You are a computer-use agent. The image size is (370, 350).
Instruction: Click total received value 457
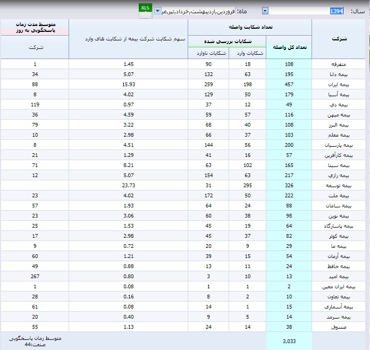click(289, 84)
